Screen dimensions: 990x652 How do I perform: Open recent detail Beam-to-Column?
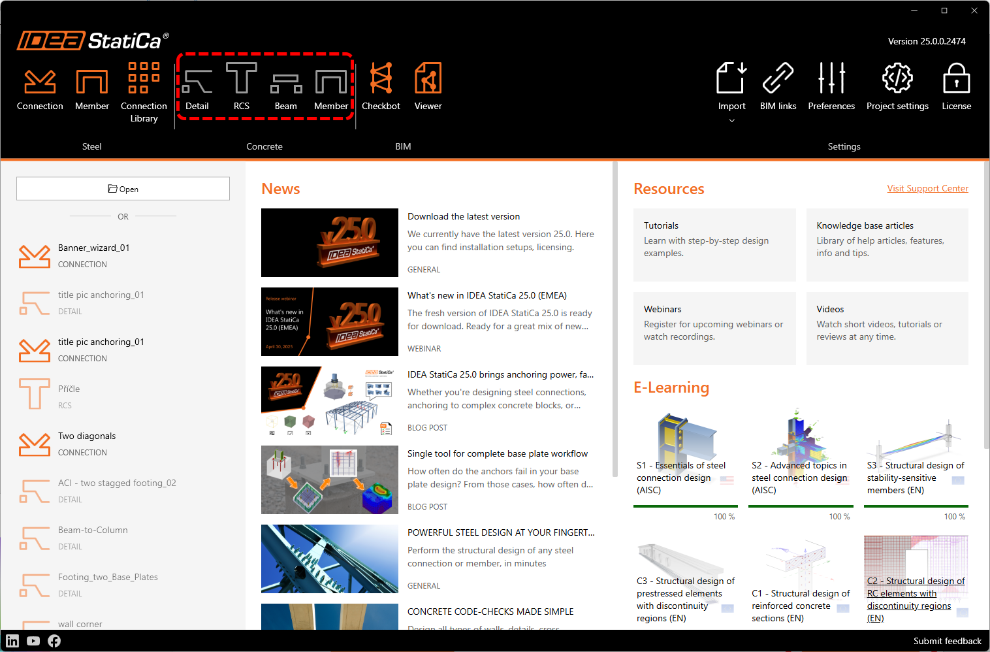123,538
